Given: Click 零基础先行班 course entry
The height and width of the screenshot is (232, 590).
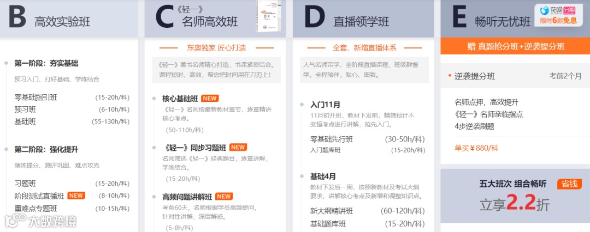Looking at the screenshot, I should [x=332, y=139].
